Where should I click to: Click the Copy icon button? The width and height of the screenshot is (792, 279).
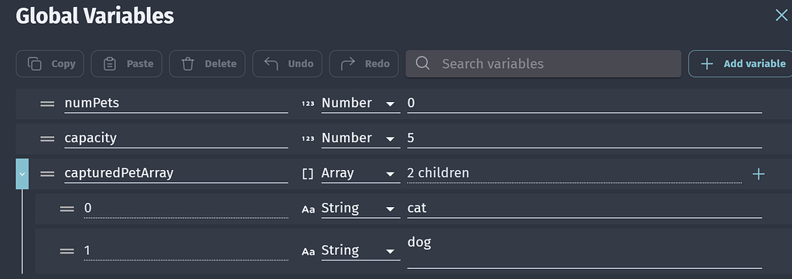tap(50, 63)
